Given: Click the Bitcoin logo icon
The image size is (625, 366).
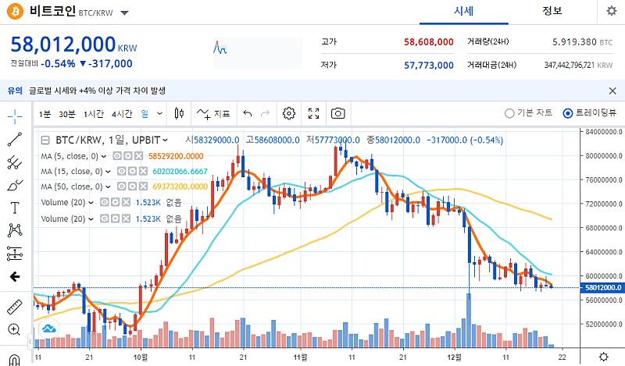Looking at the screenshot, I should 15,11.
